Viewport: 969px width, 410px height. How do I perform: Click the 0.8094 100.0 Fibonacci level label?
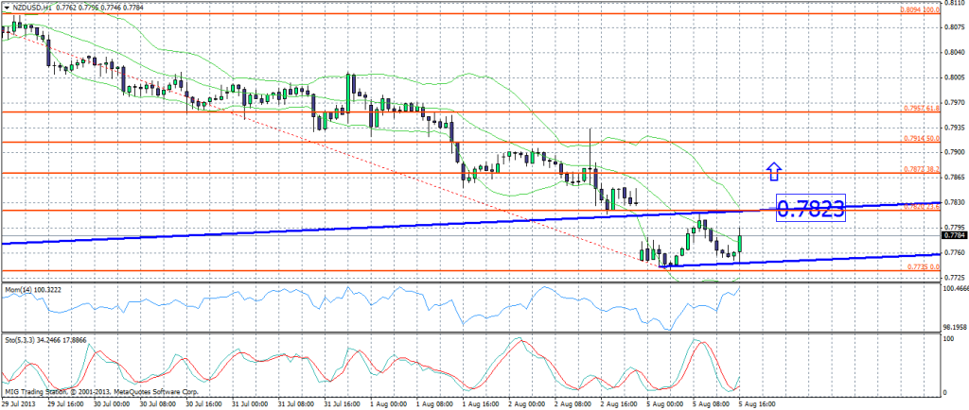[917, 10]
